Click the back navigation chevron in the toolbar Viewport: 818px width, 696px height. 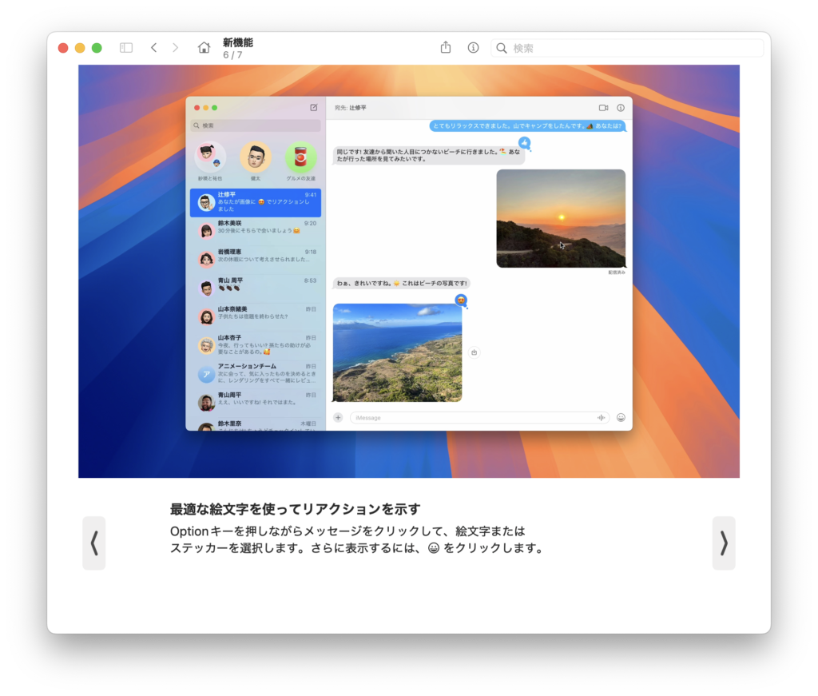153,47
